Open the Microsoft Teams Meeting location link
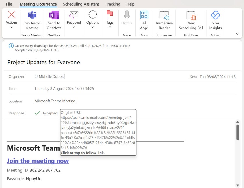Screen dimensions: 244x188 coord(55,101)
